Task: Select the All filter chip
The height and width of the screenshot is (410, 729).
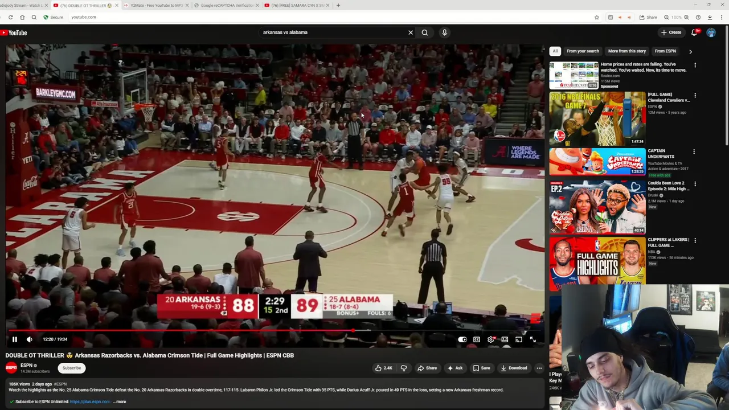Action: (x=555, y=51)
